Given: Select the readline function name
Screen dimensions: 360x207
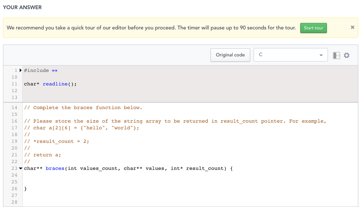Looking at the screenshot, I should [55, 84].
